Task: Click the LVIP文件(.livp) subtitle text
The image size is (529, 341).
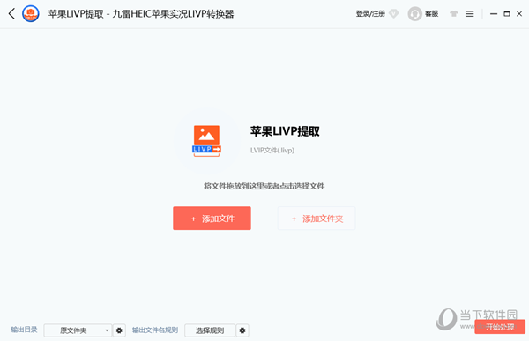Action: click(x=272, y=150)
